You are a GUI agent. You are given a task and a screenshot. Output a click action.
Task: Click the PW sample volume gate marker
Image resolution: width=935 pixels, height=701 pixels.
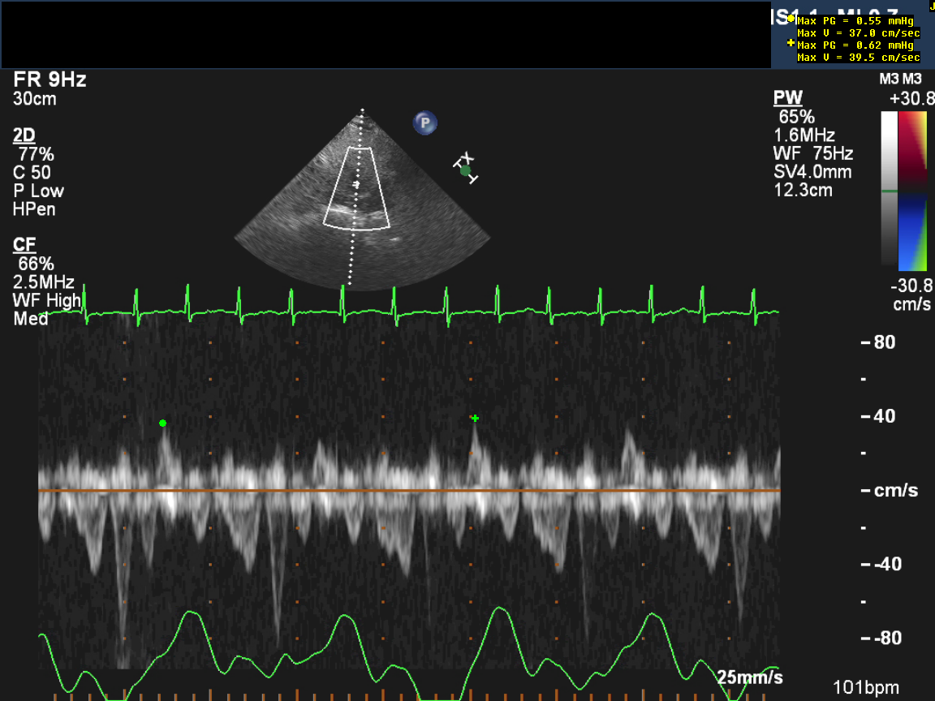[355, 185]
